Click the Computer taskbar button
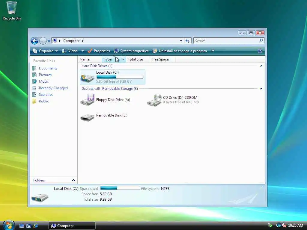 click(72, 226)
